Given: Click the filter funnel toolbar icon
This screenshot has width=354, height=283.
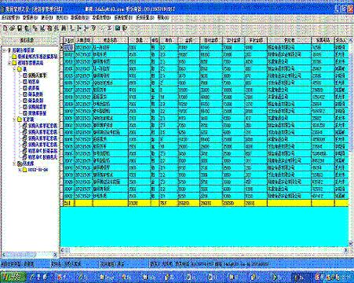Looking at the screenshot, I should [x=93, y=28].
